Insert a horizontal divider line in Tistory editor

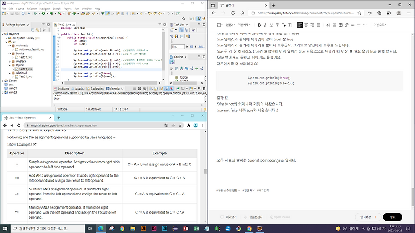359,25
